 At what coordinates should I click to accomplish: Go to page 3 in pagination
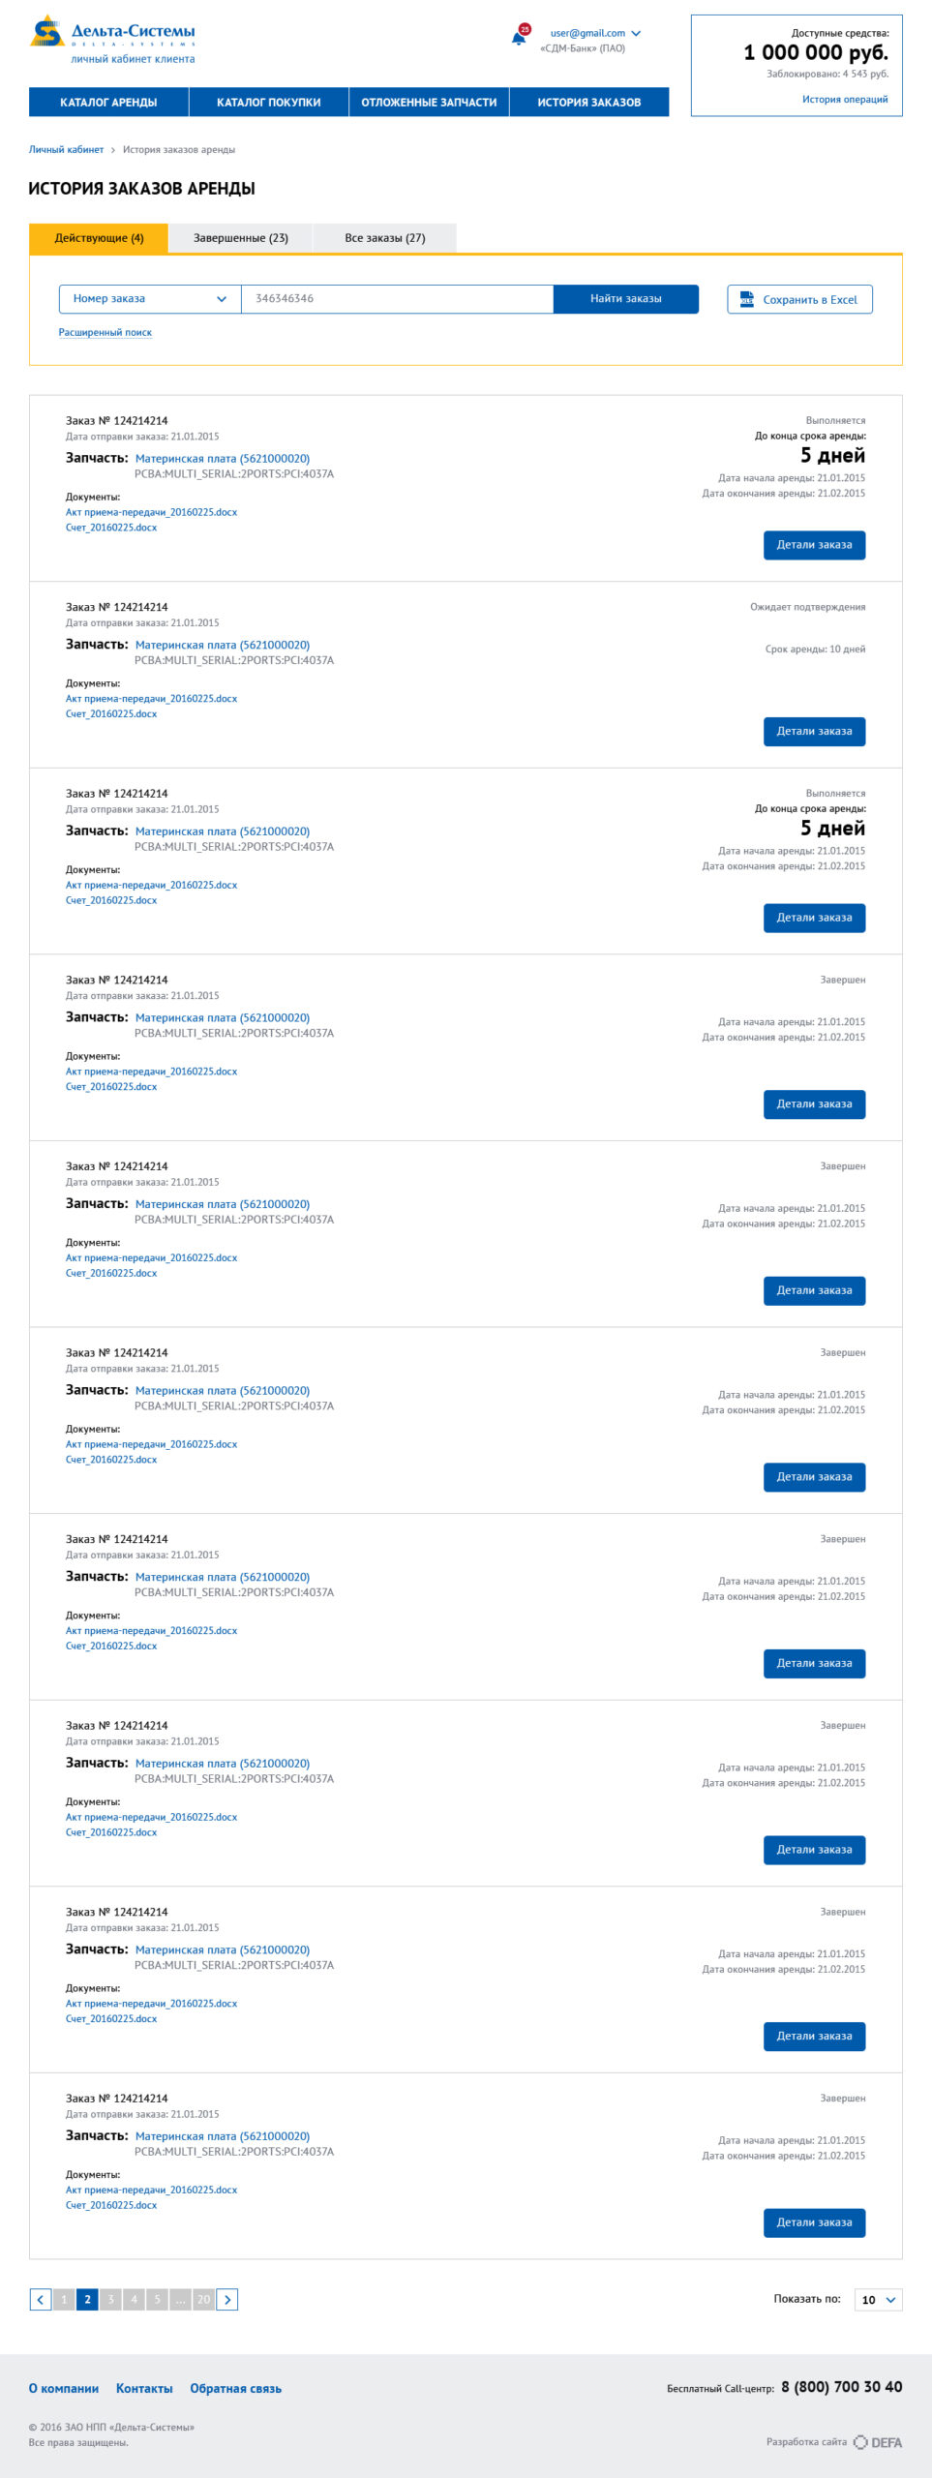click(x=110, y=2299)
